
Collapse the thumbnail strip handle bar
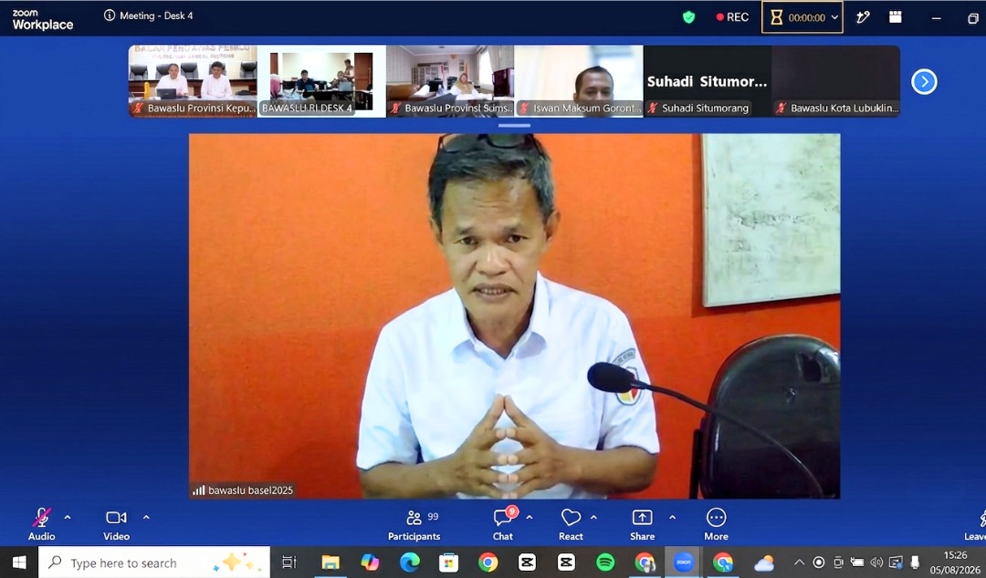click(x=514, y=126)
